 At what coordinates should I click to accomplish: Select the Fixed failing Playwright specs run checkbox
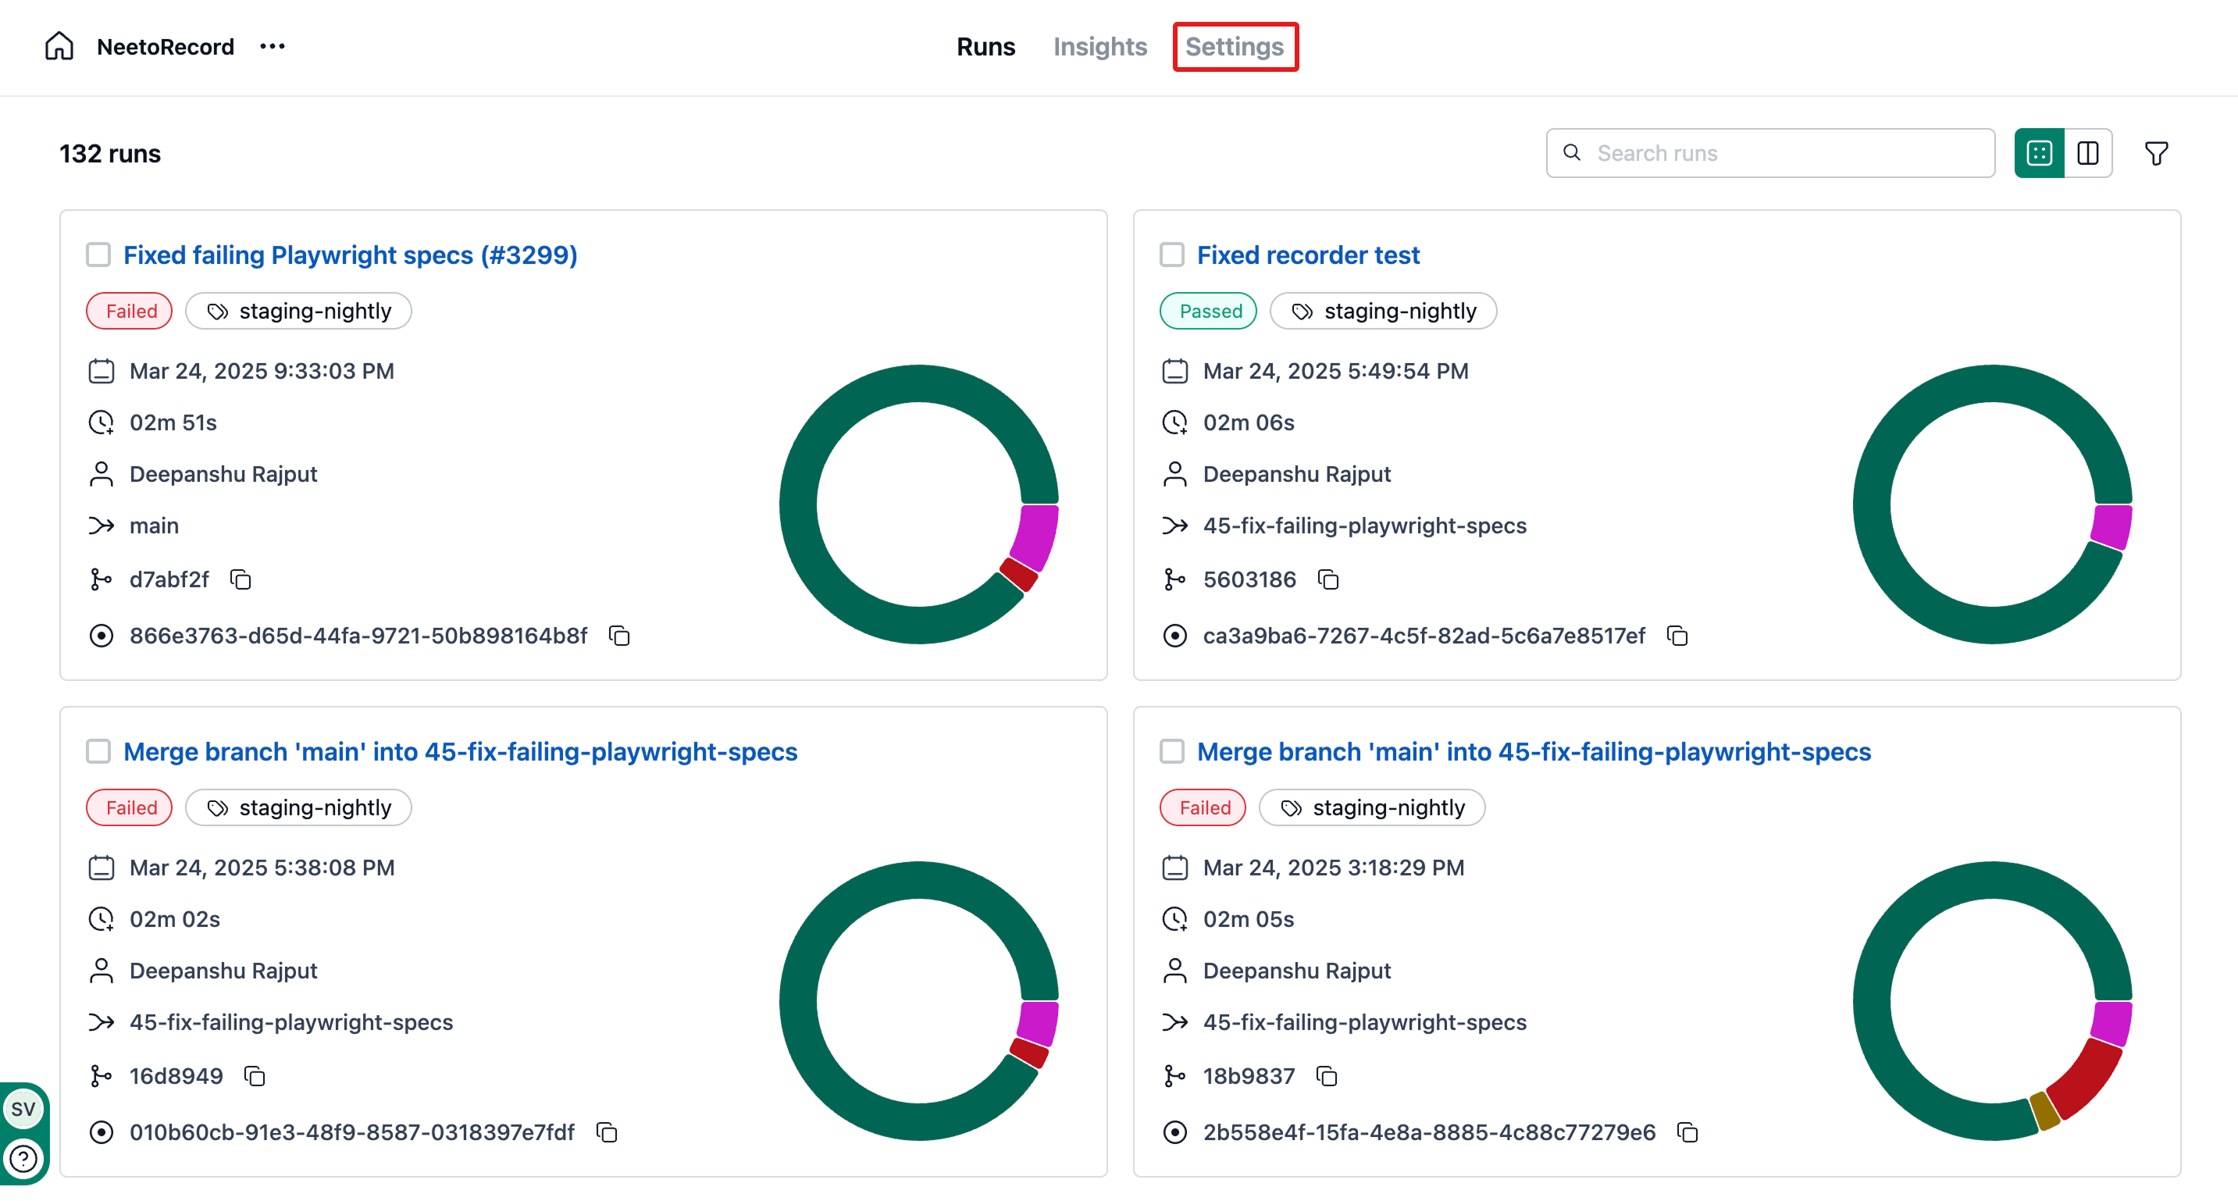99,255
